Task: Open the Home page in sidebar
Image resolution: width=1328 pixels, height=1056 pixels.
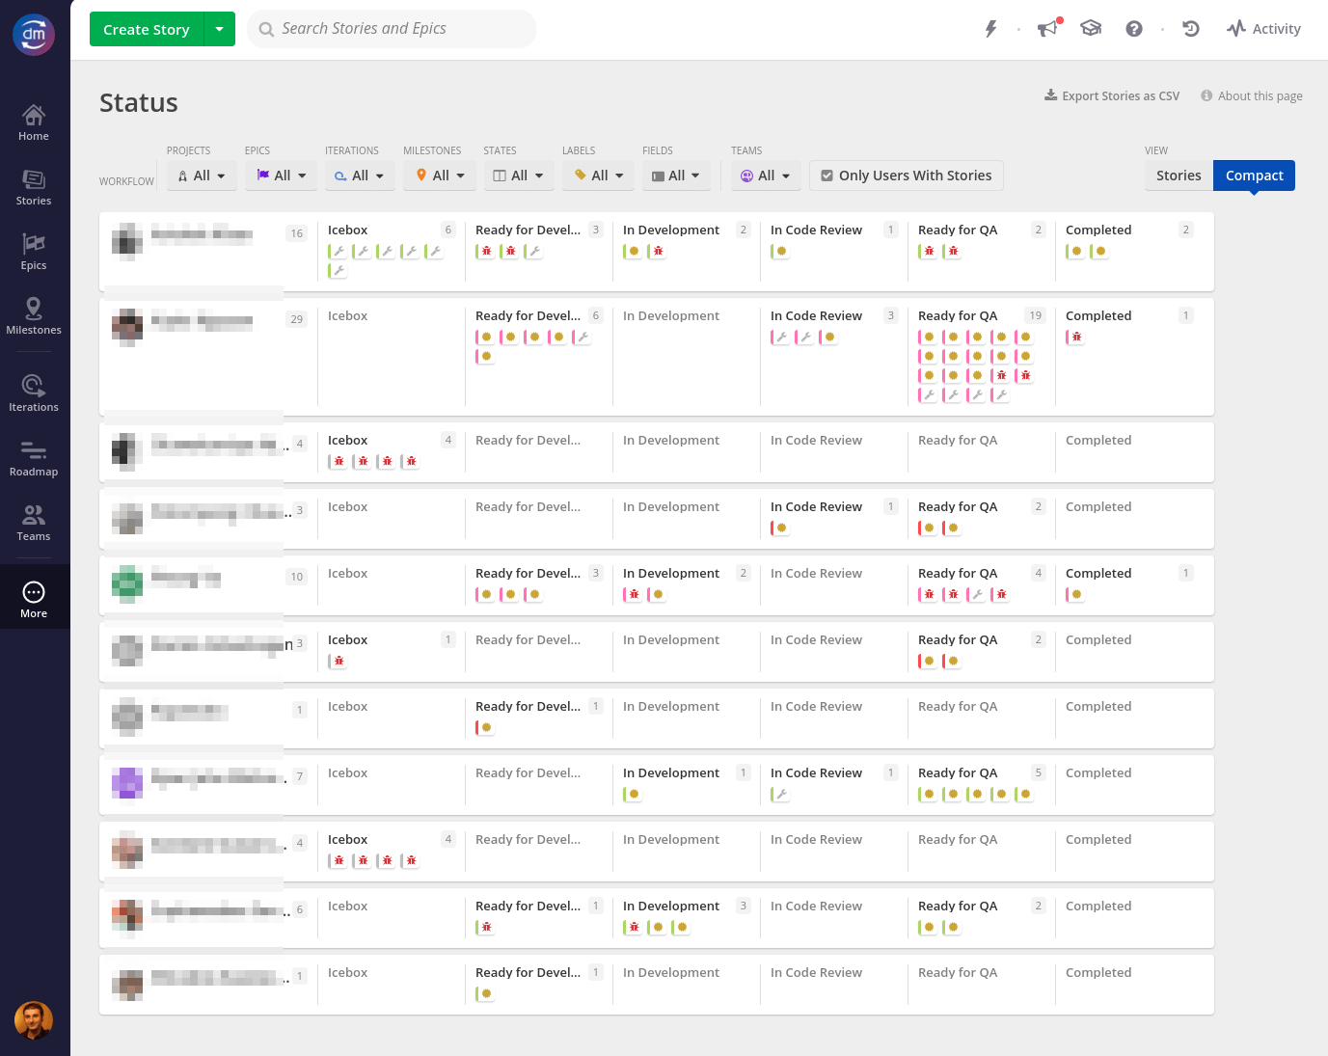Action: point(34,122)
